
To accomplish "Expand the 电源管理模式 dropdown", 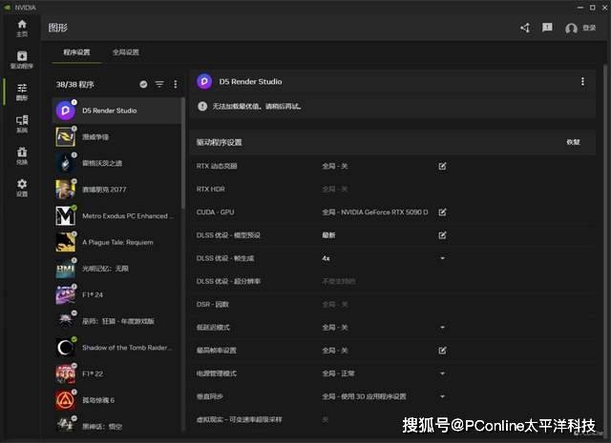I will 442,373.
